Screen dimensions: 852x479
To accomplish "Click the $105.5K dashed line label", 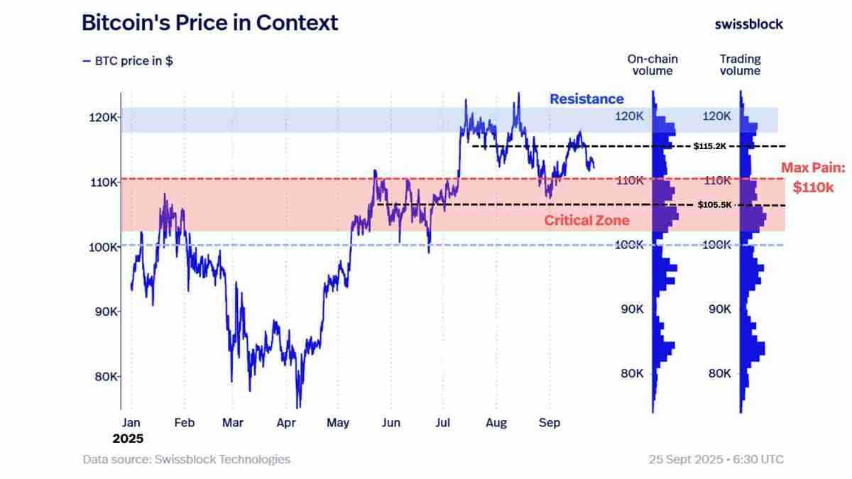I will [x=715, y=205].
